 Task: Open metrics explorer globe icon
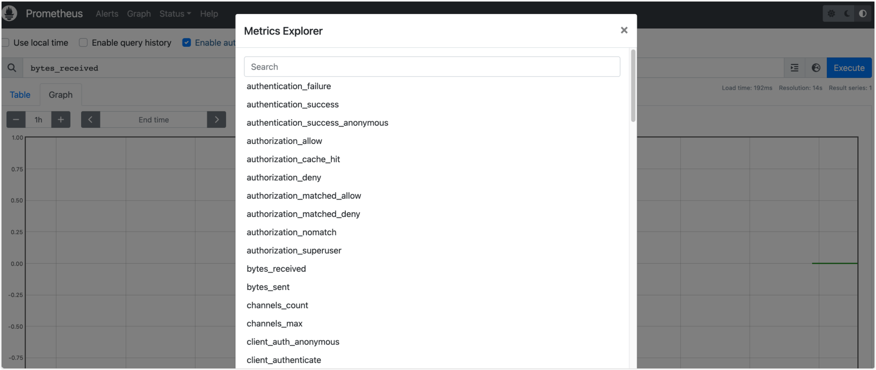(x=816, y=68)
